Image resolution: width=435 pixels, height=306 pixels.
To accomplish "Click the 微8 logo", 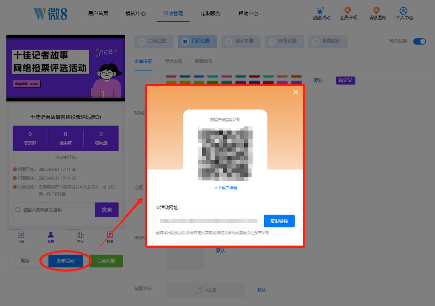I will pos(50,14).
